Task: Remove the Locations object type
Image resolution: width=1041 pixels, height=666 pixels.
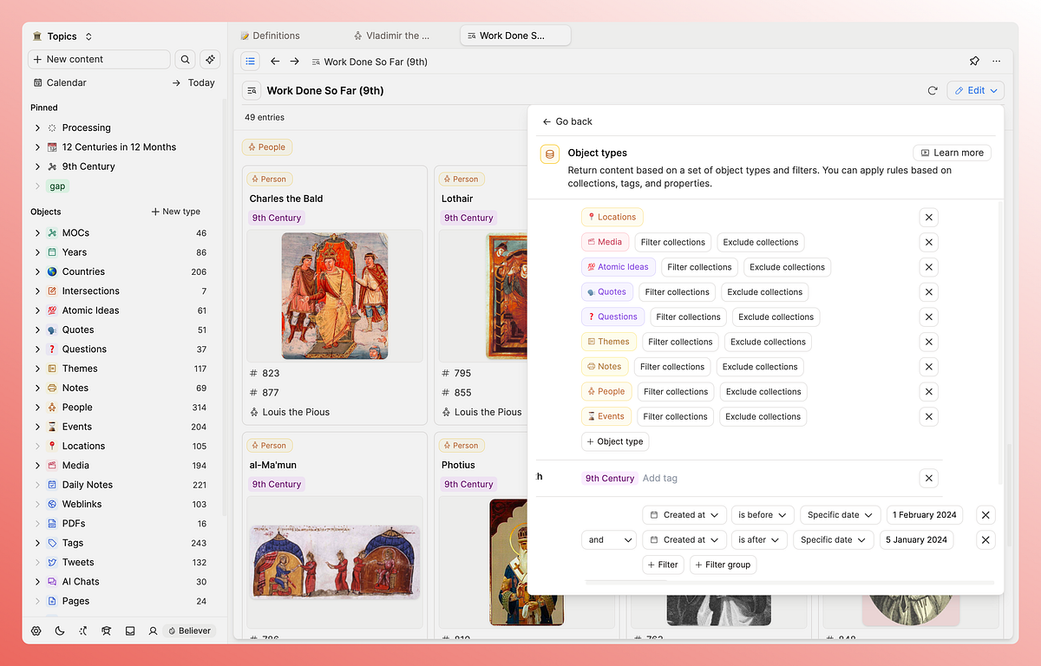Action: pyautogui.click(x=928, y=218)
